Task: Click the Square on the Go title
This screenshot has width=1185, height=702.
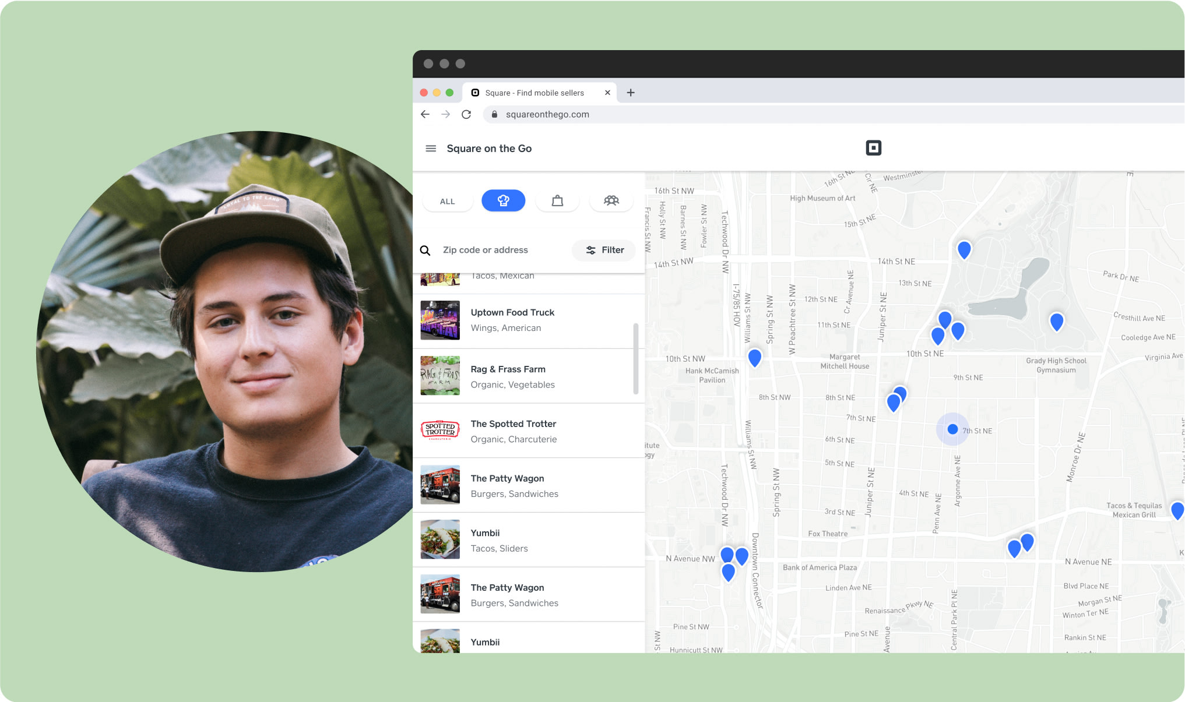Action: pyautogui.click(x=489, y=149)
